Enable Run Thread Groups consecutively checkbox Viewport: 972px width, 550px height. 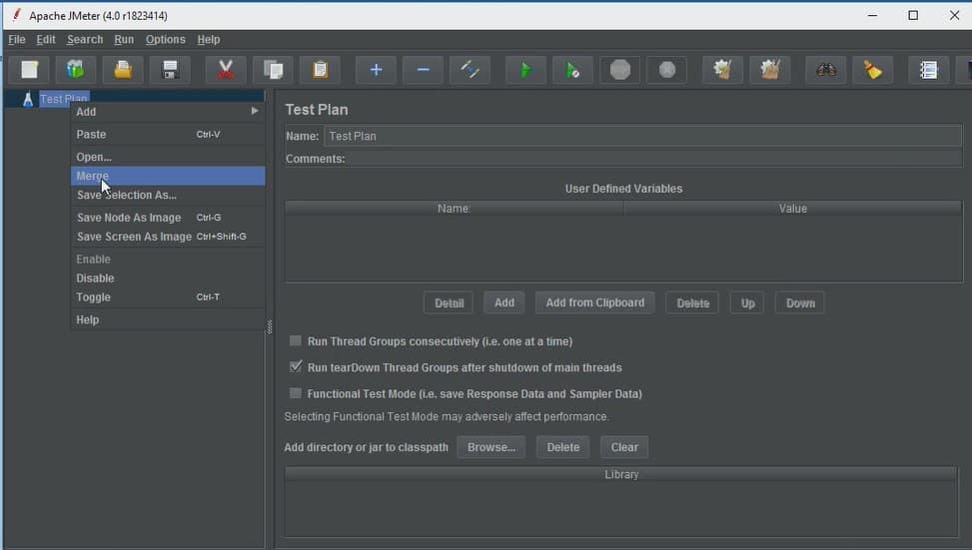point(296,340)
